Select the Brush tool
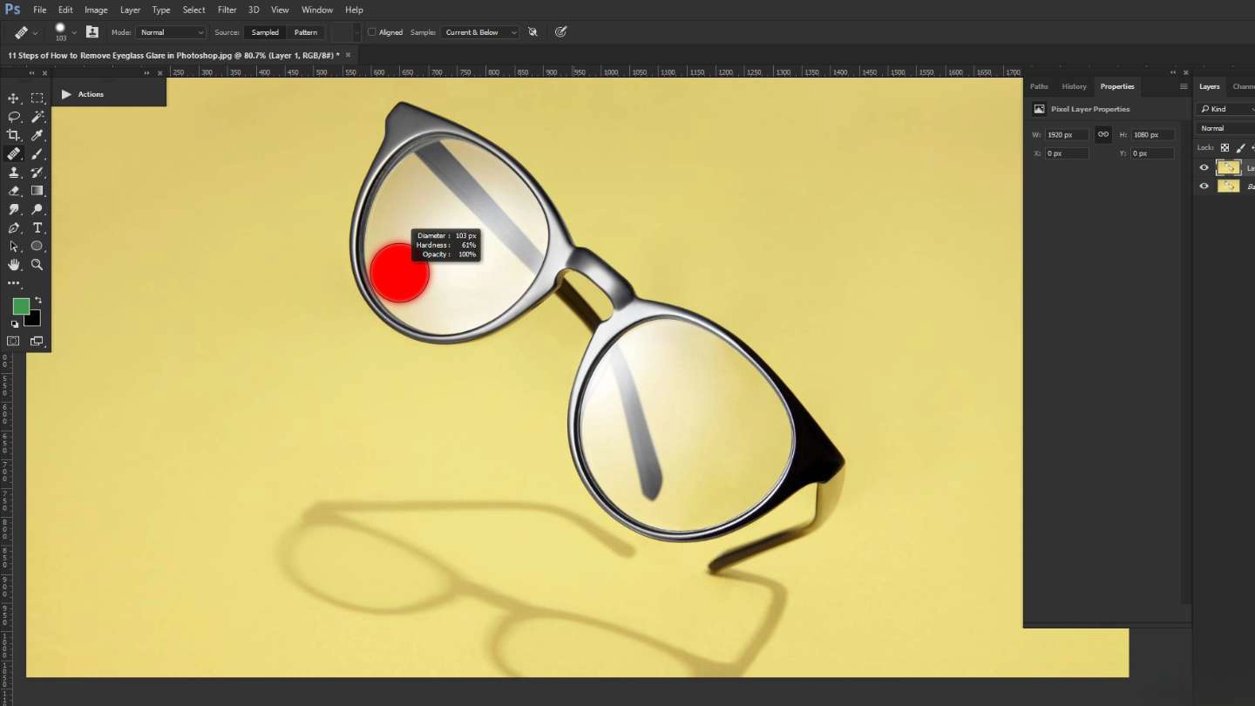 (x=37, y=154)
